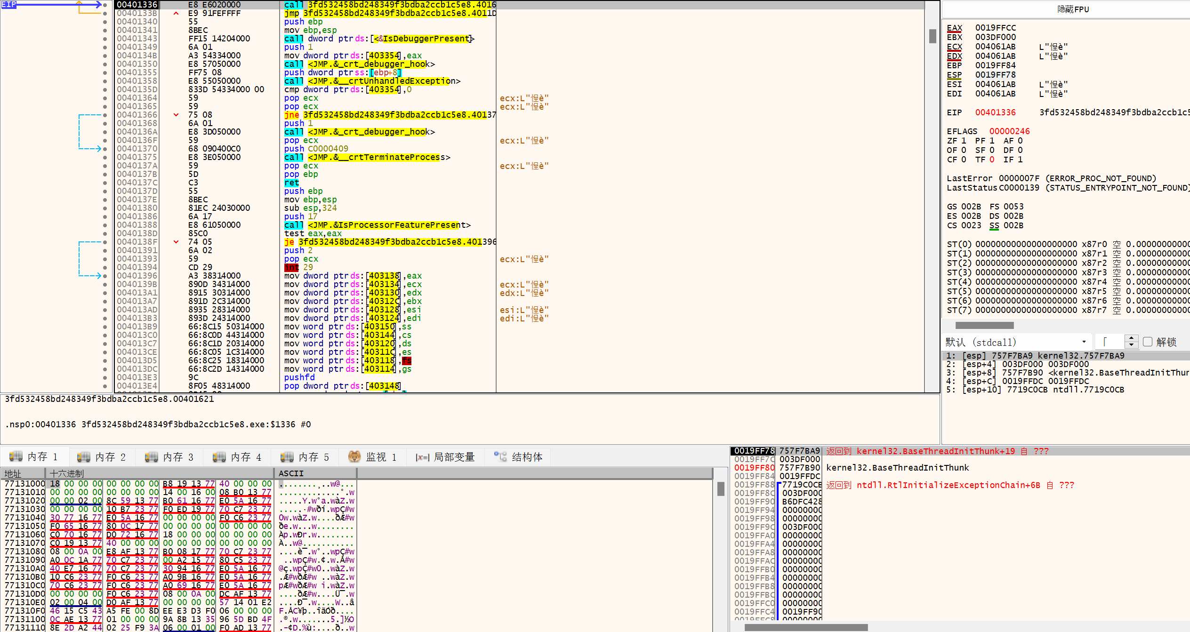The image size is (1190, 632).
Task: Select call argument 1: [esp] 757F7BA9
Action: tap(1066, 356)
